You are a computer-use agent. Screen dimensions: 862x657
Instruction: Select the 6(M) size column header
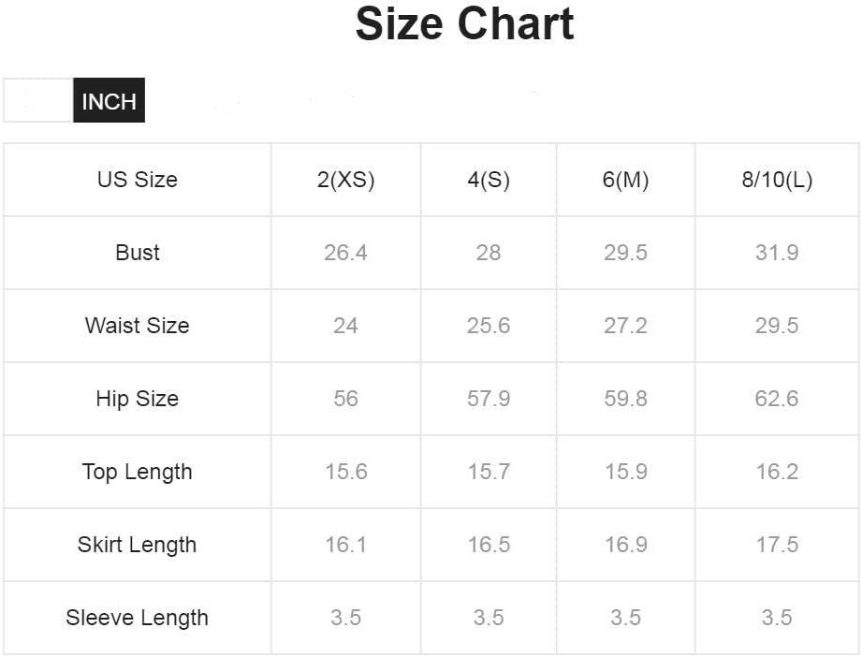pyautogui.click(x=625, y=180)
